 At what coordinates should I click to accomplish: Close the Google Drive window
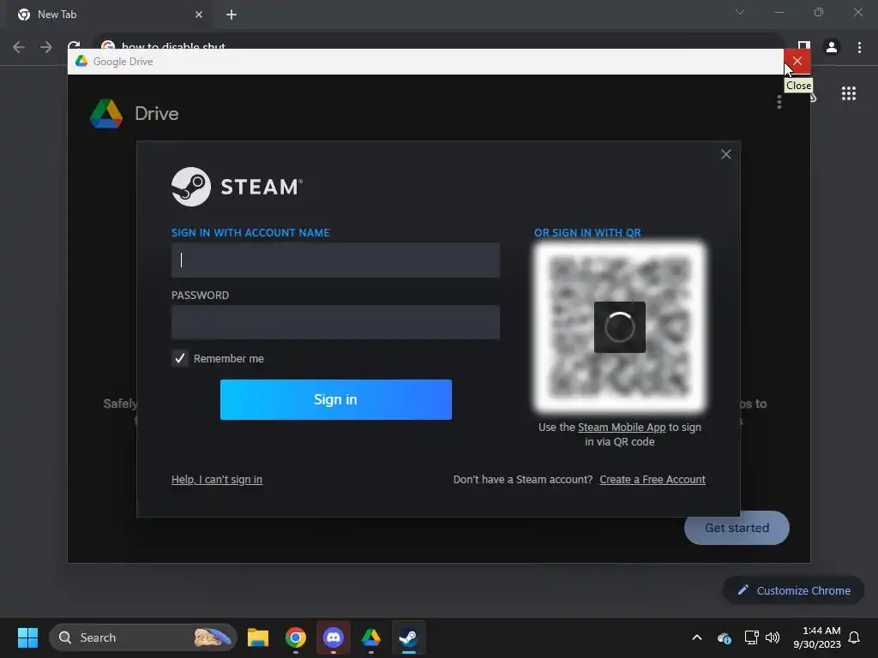coord(797,61)
